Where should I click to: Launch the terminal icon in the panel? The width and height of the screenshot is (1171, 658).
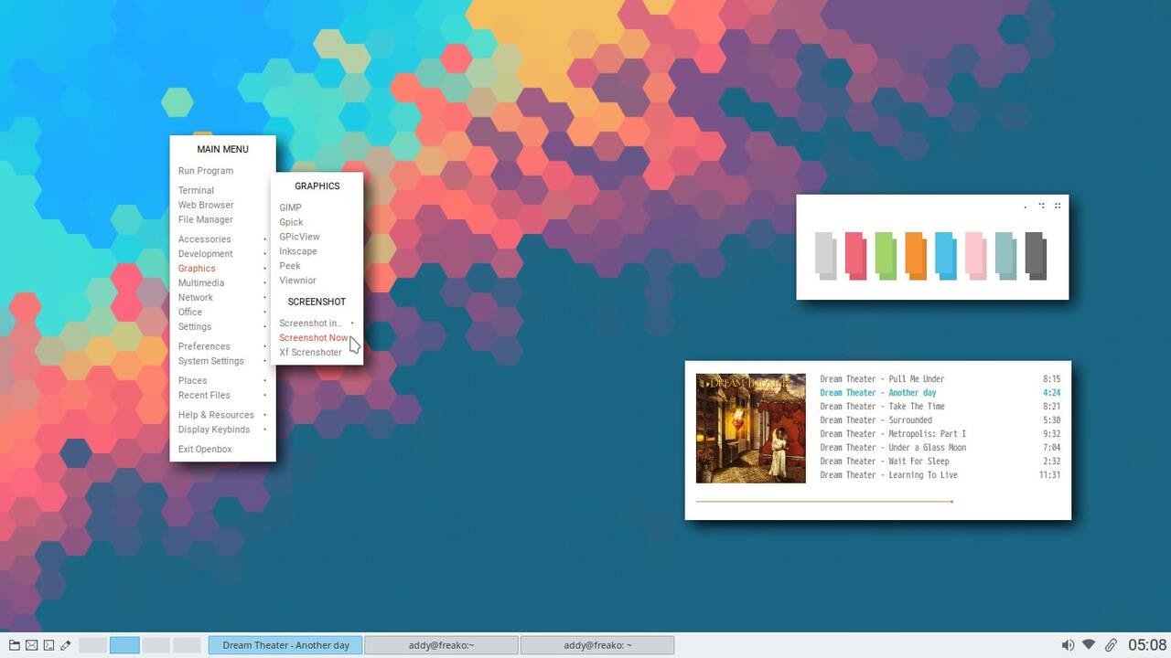tap(48, 645)
